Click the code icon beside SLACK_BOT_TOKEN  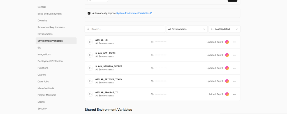90,55
